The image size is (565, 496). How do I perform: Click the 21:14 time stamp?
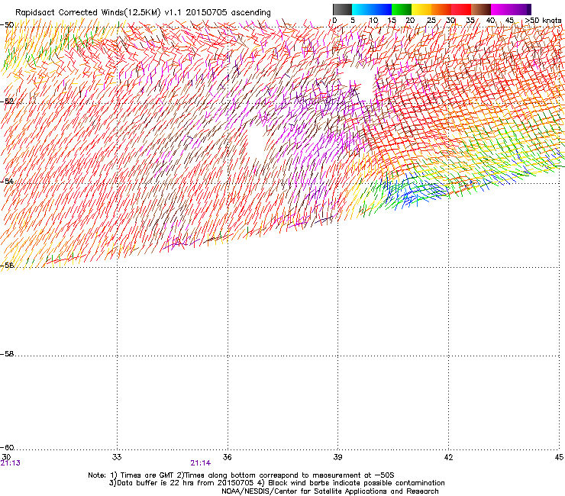201,463
